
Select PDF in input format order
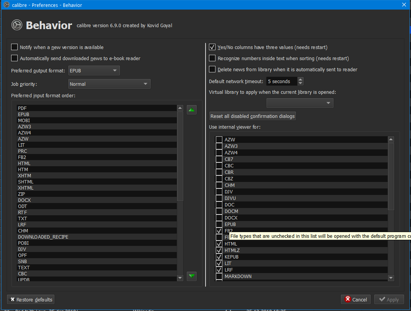(x=97, y=108)
